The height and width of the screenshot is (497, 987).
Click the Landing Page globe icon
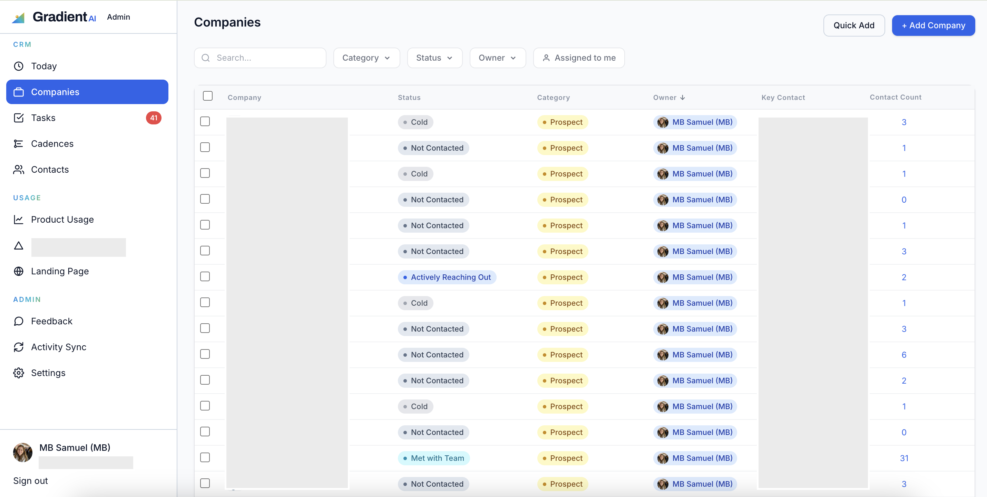click(18, 271)
